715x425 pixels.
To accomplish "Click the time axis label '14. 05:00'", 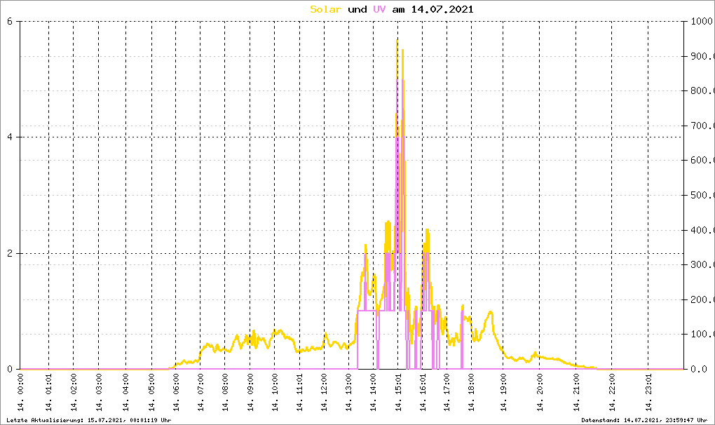I will (152, 393).
